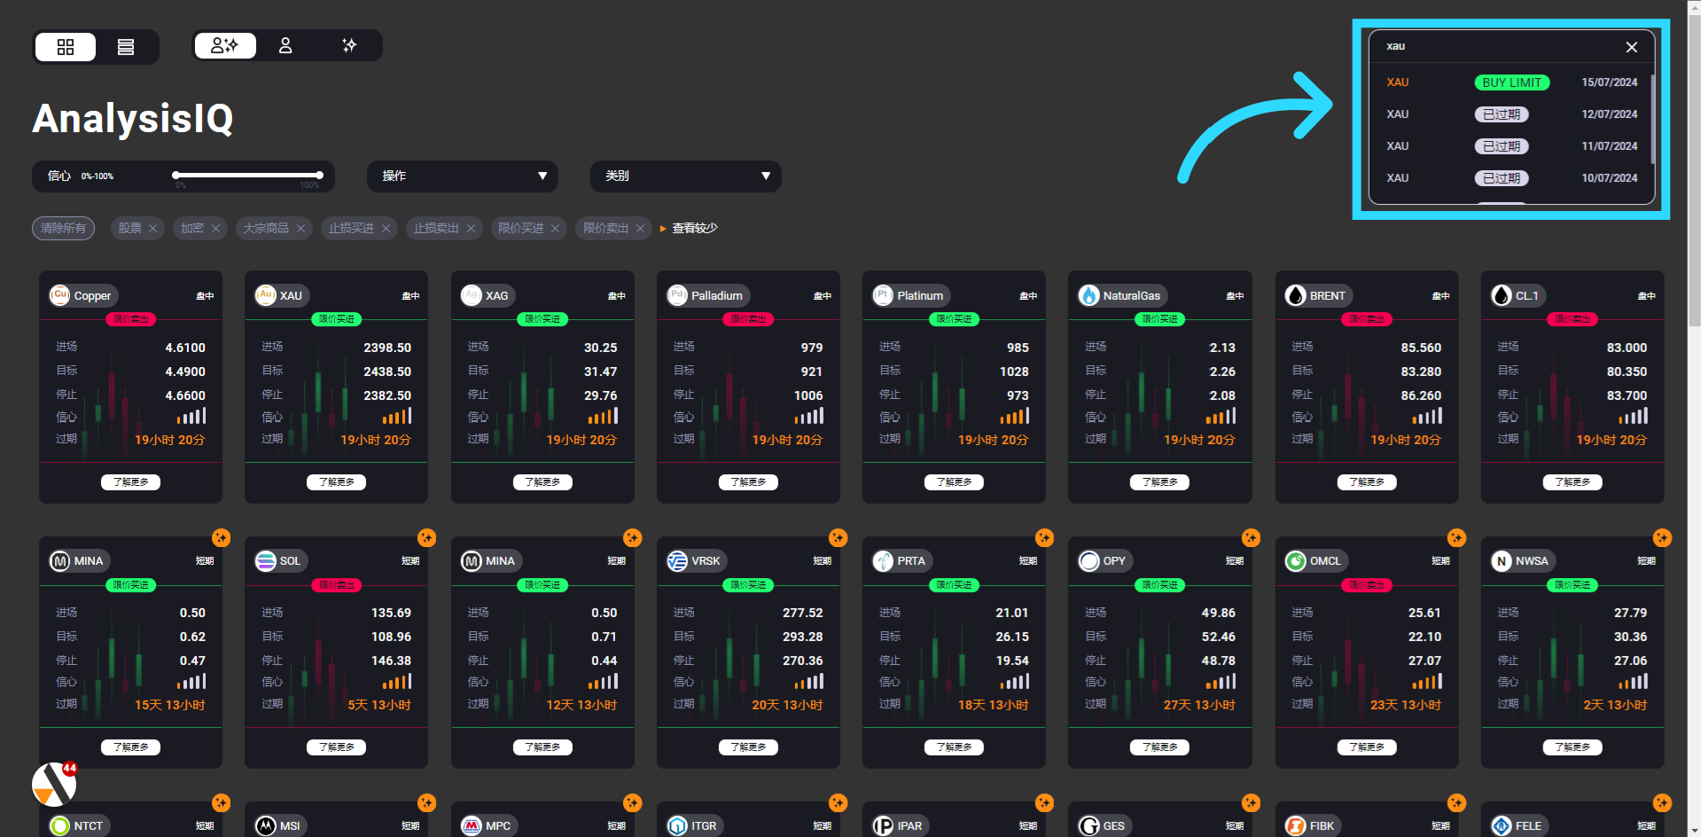This screenshot has width=1701, height=837.
Task: Clear the xau search with X icon
Action: click(1631, 47)
